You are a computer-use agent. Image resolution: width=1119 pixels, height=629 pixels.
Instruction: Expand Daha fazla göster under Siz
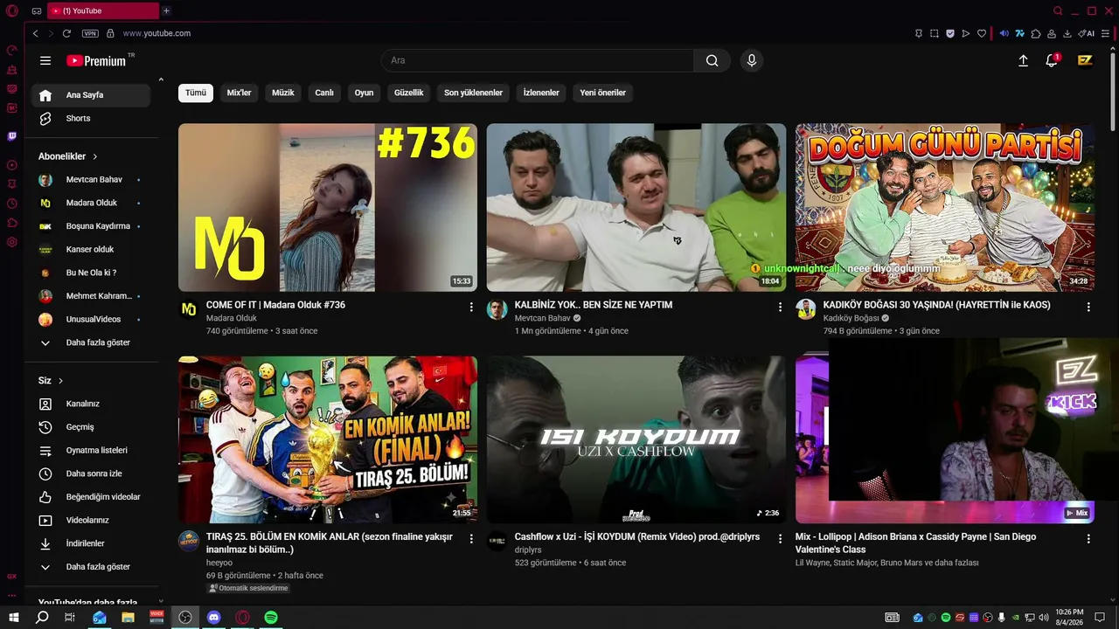pos(91,567)
